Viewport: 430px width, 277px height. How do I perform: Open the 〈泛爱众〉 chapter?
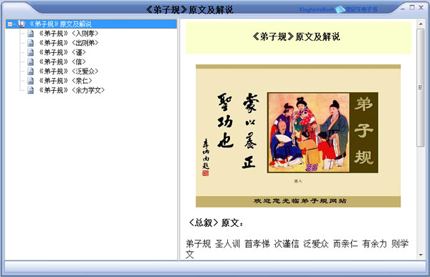[69, 72]
